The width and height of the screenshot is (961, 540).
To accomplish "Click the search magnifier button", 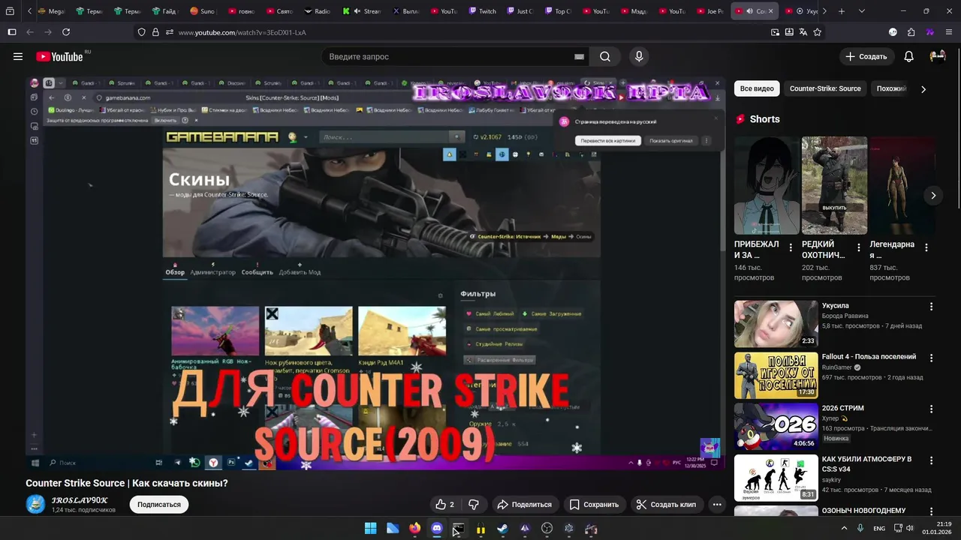I will [x=605, y=56].
